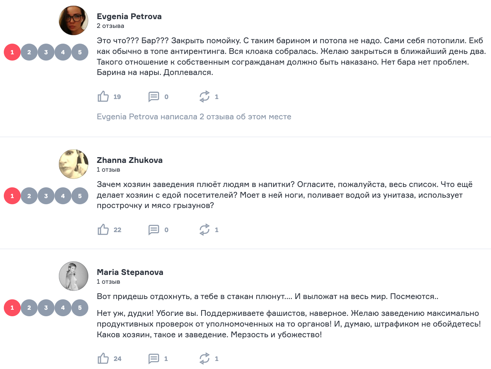
Task: Select rating circle 5 on Evgenia Petrova's review
Action: click(x=80, y=52)
